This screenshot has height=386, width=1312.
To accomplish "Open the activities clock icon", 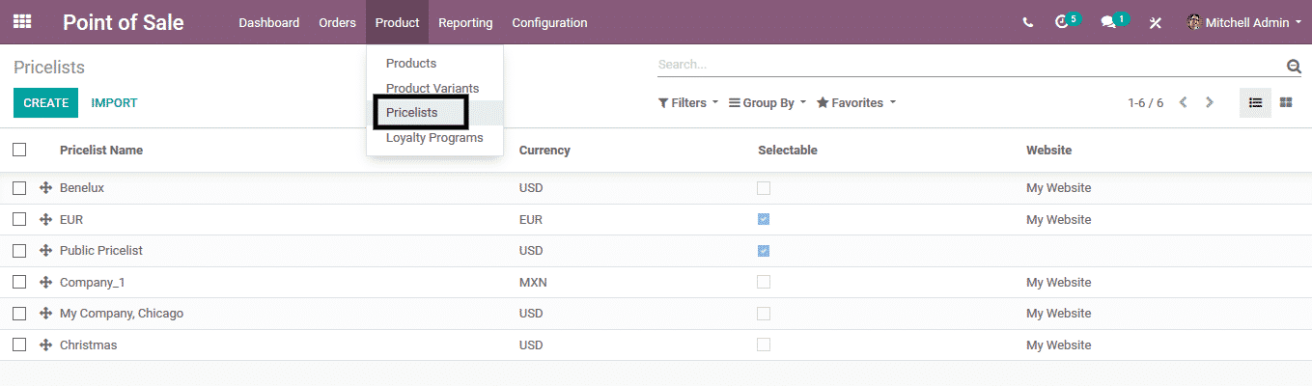I will (1063, 22).
